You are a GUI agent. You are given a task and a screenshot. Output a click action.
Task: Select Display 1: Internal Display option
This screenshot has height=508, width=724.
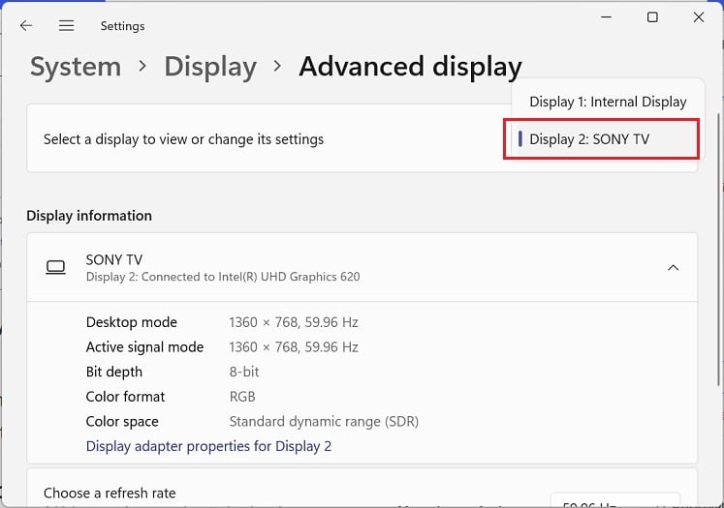(608, 102)
